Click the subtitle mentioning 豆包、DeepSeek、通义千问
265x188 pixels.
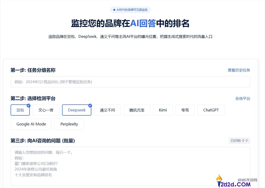[130, 36]
